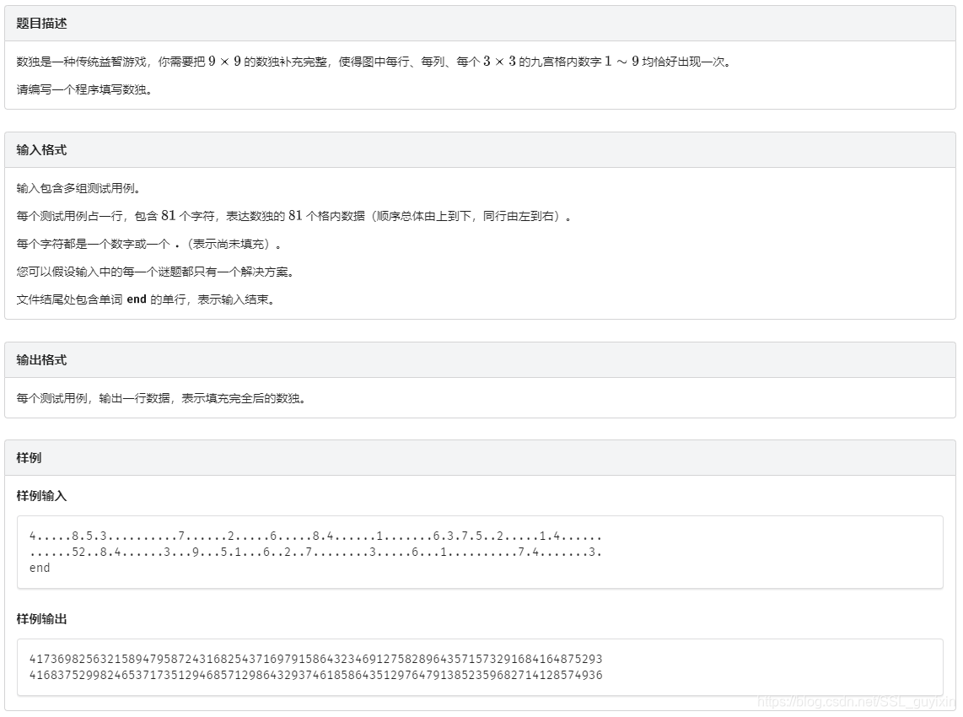Click the second sample output line starting 416837529
This screenshot has height=717, width=963.
tap(315, 675)
